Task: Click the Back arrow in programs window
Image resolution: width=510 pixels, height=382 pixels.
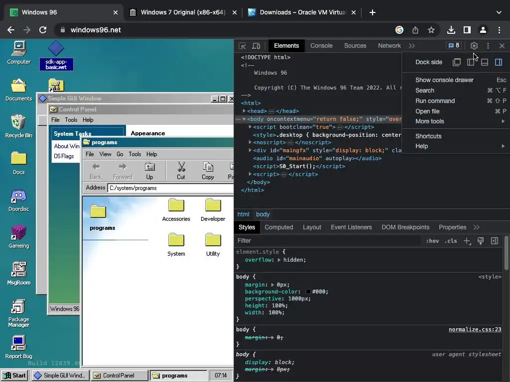Action: pyautogui.click(x=96, y=171)
